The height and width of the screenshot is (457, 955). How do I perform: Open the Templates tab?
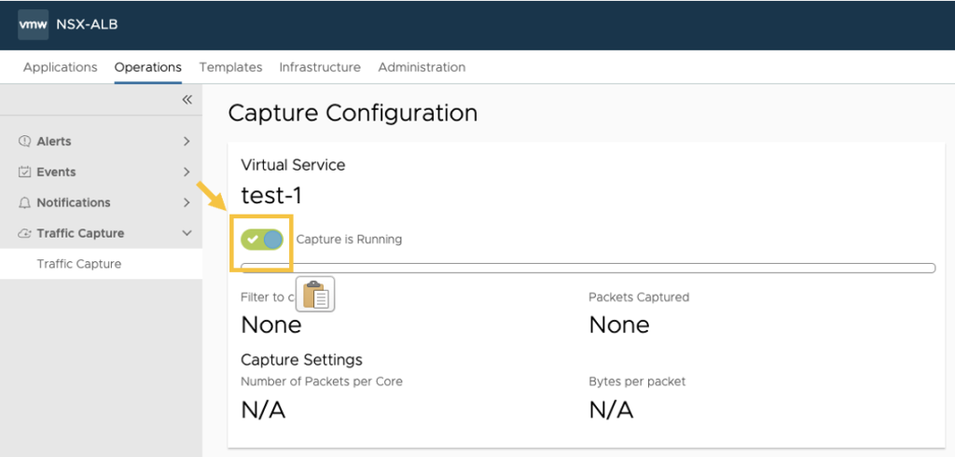(230, 67)
